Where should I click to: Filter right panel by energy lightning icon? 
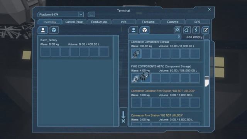[196, 30]
